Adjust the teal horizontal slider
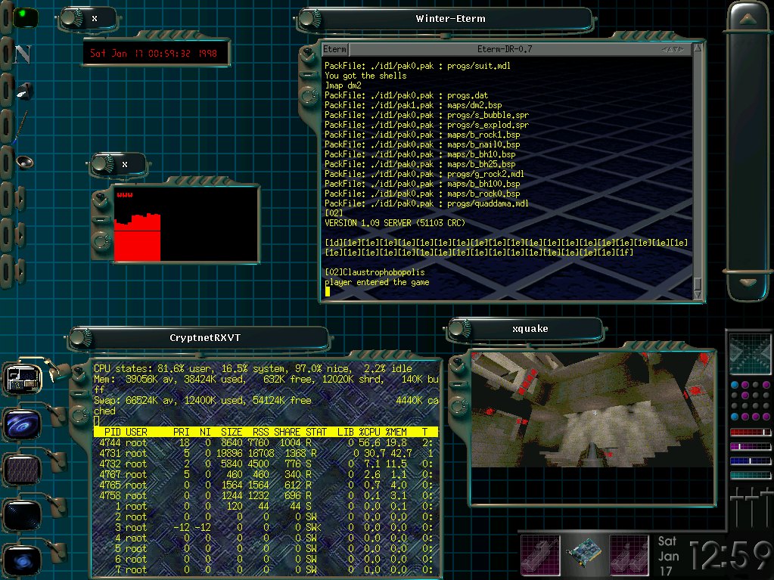Viewport: 774px width, 580px height. pos(750,475)
